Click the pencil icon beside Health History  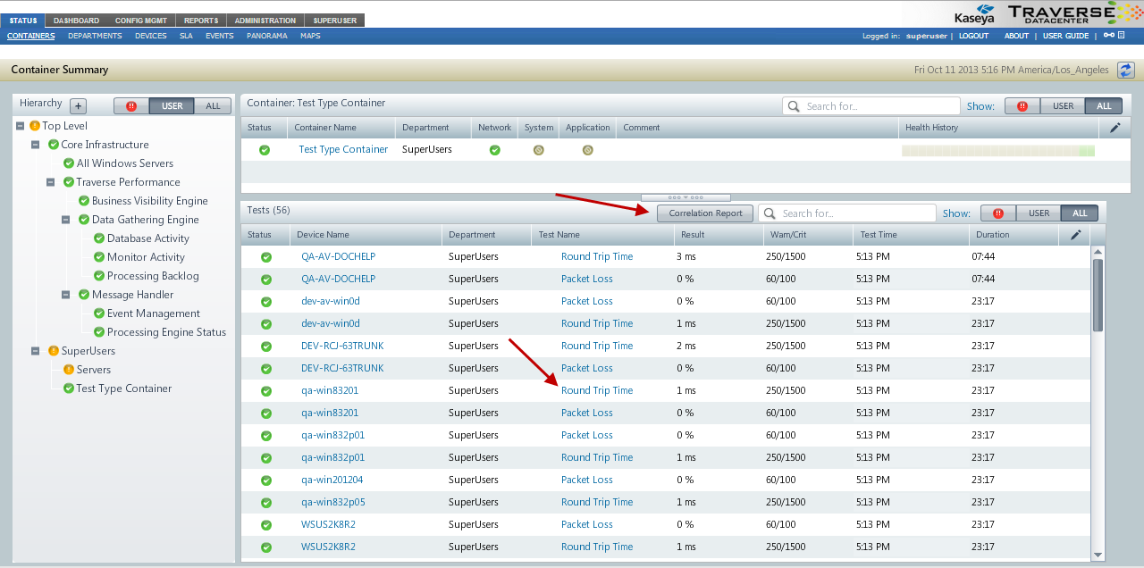point(1115,128)
